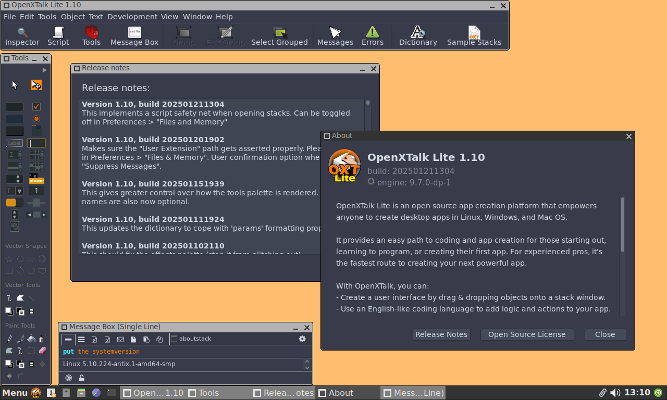
Task: Click Select Grouped in the toolbar
Action: (279, 37)
